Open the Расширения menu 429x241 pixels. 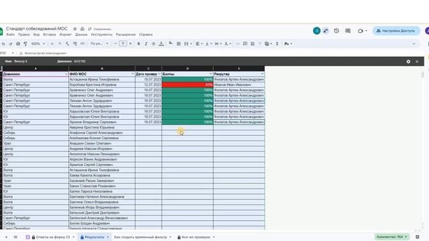coord(125,35)
